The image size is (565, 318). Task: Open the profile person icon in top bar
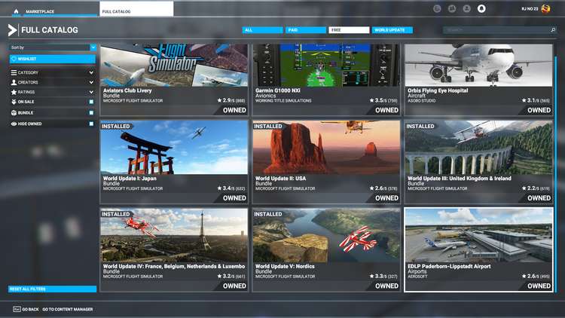click(x=466, y=8)
